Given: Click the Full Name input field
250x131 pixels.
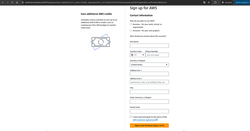Looking at the screenshot, I should tap(149, 46).
